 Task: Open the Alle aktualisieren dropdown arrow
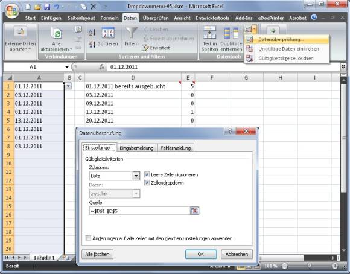[71, 49]
